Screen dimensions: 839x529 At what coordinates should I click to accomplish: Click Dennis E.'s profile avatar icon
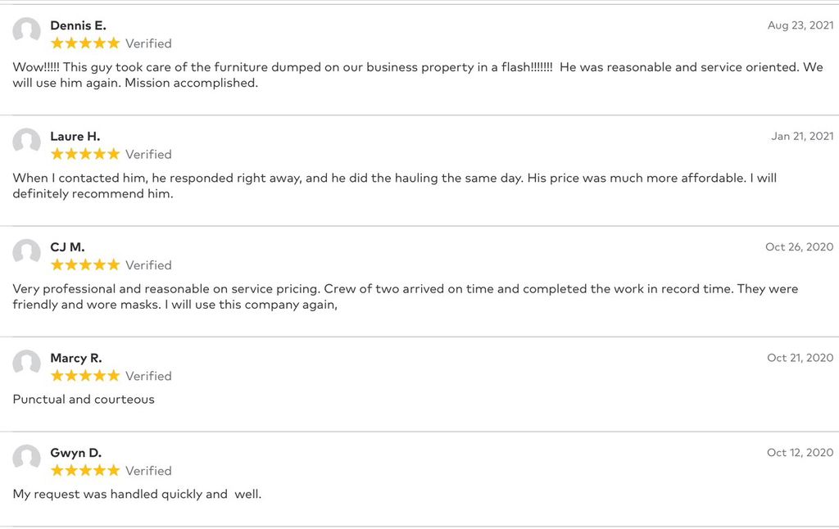27,30
